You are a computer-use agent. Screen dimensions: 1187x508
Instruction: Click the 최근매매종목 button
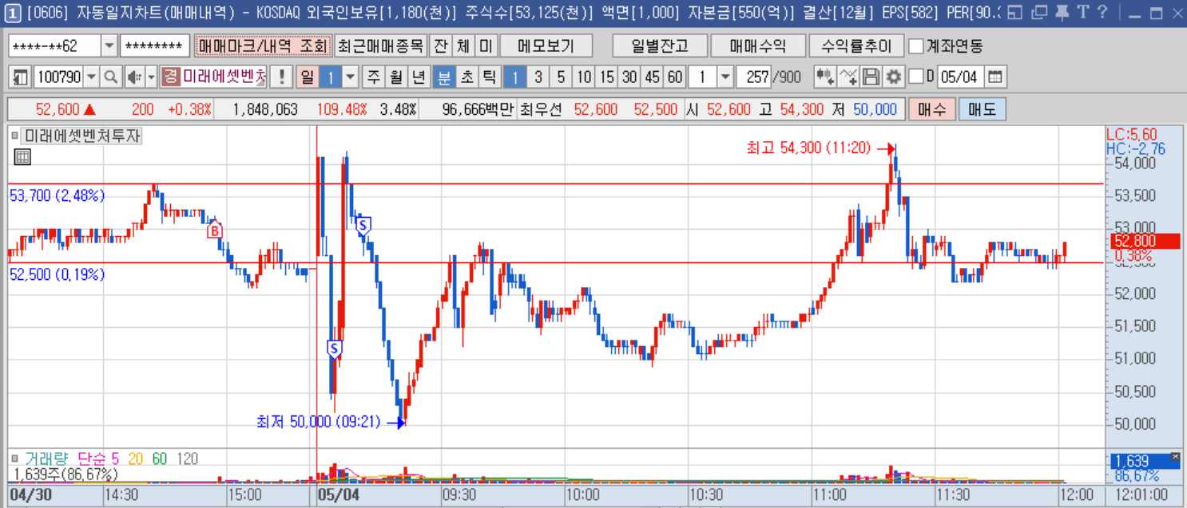(x=380, y=45)
